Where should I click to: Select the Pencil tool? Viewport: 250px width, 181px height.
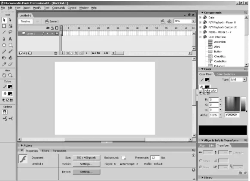pyautogui.click(x=4, y=52)
